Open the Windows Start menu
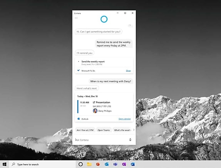 (4, 164)
